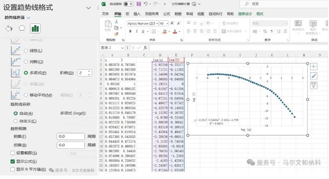Open the Effects pentagon tab
Screen dimensions: 329x179
pos(22,28)
